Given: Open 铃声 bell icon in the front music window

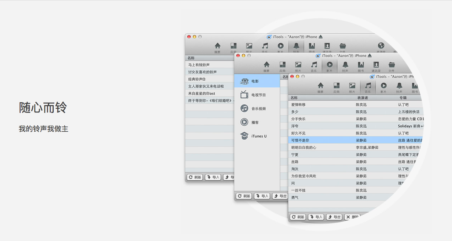Looking at the screenshot, I should coord(399,86).
